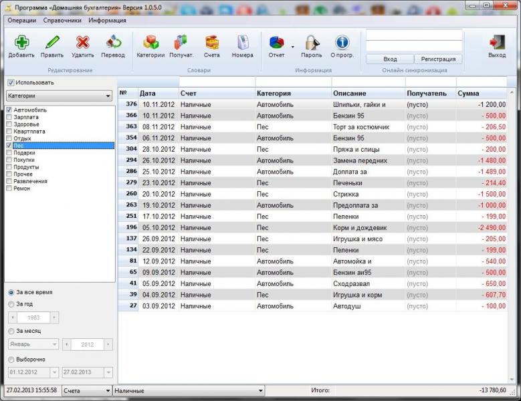Click the -13 780,60 total value

click(492, 390)
